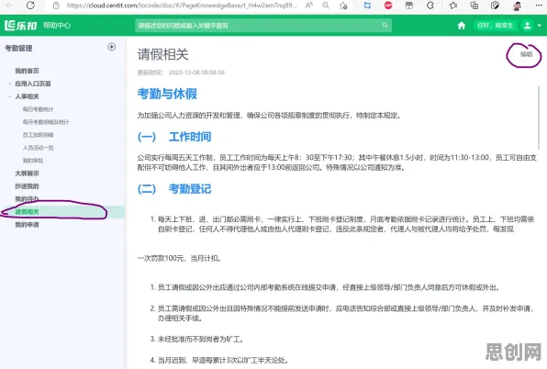Open the 每月考勤 statistics sidebar item
The image size is (547, 369).
[x=46, y=122]
